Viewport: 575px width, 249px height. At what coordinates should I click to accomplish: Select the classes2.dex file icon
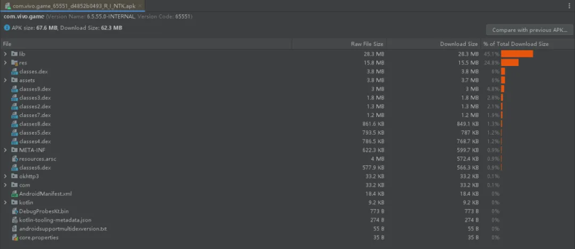click(x=14, y=106)
